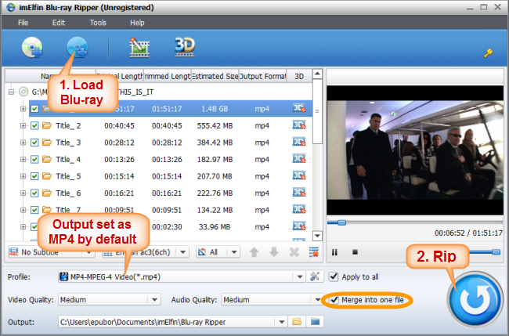Toggle 3D icon for Title_ 2 row
The height and width of the screenshot is (336, 509).
pyautogui.click(x=299, y=125)
